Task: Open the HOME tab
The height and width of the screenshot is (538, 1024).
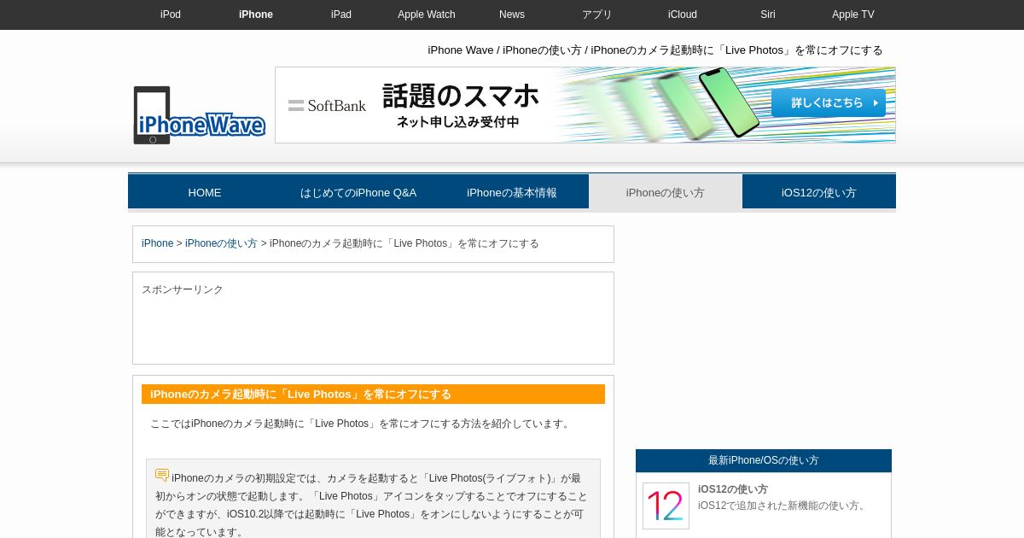Action: 205,192
